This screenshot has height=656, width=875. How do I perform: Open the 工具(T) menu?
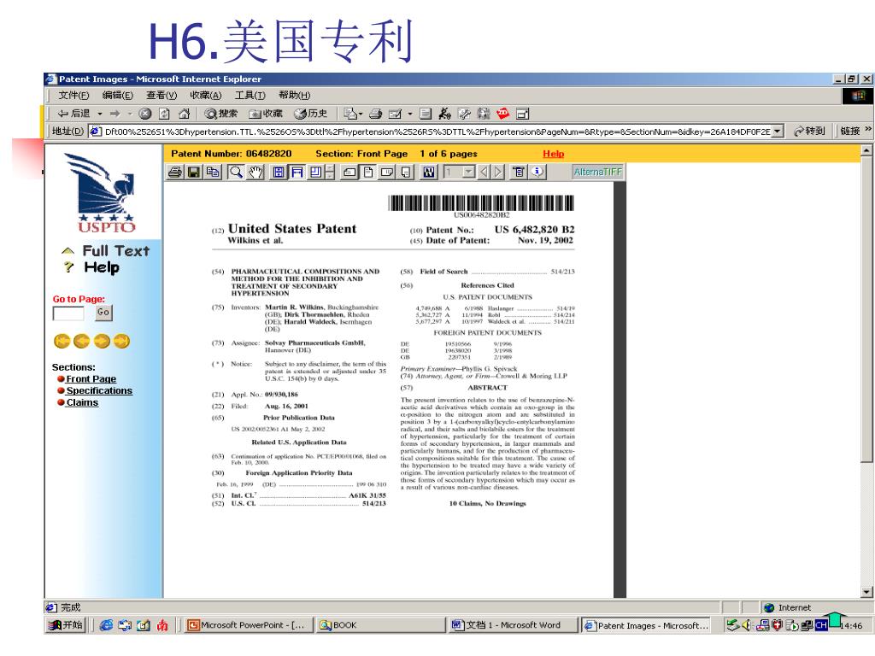click(x=250, y=96)
